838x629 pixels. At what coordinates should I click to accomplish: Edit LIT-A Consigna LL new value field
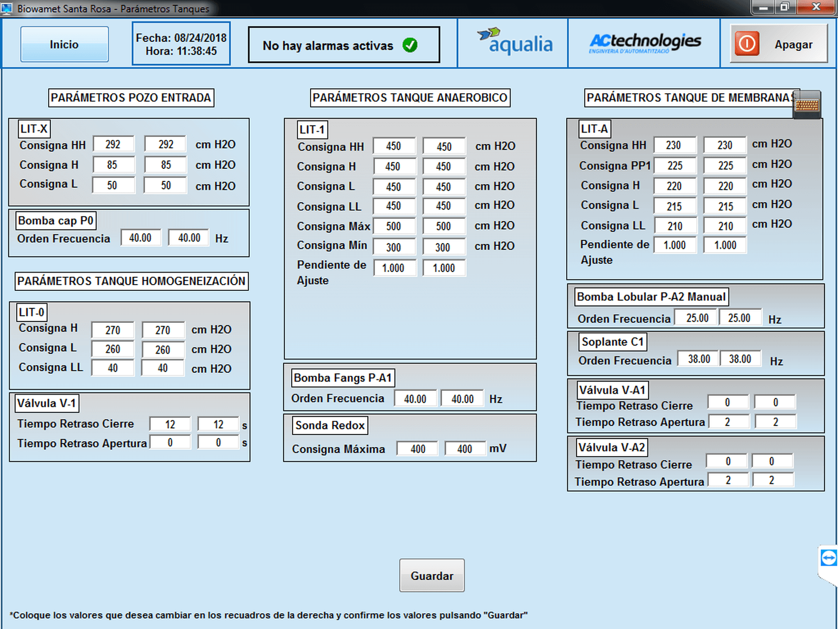(x=725, y=226)
